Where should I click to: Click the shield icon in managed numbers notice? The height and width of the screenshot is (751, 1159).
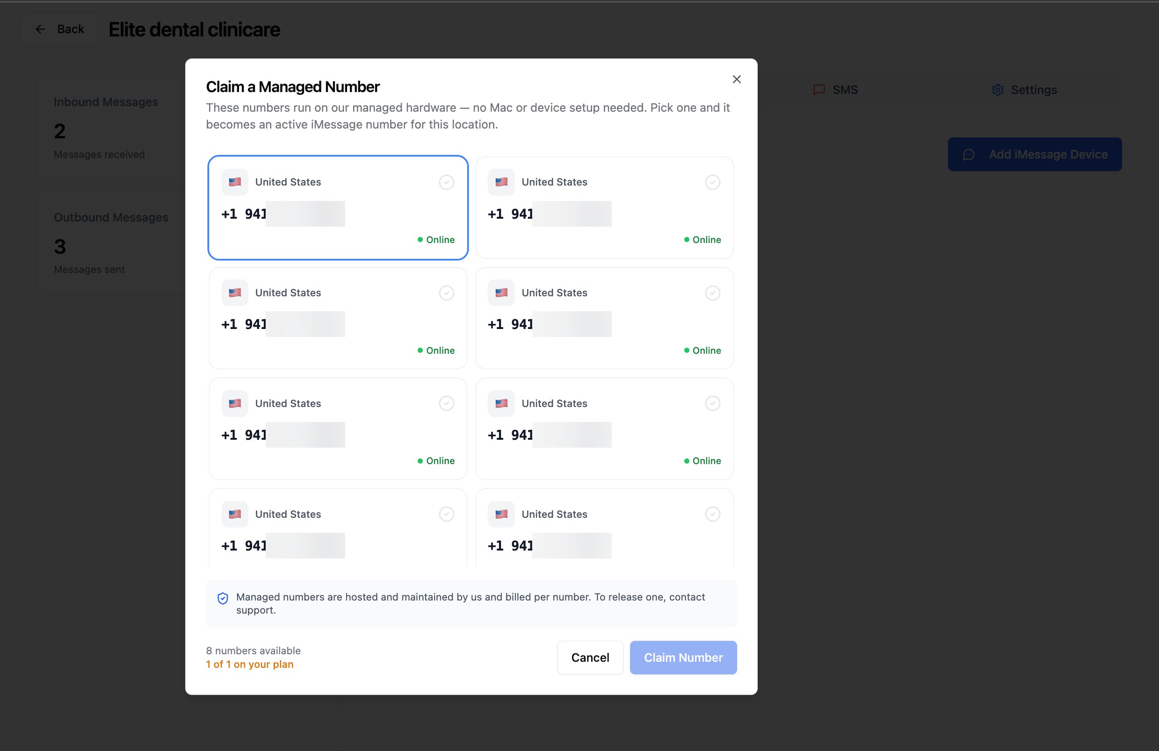[x=223, y=598]
